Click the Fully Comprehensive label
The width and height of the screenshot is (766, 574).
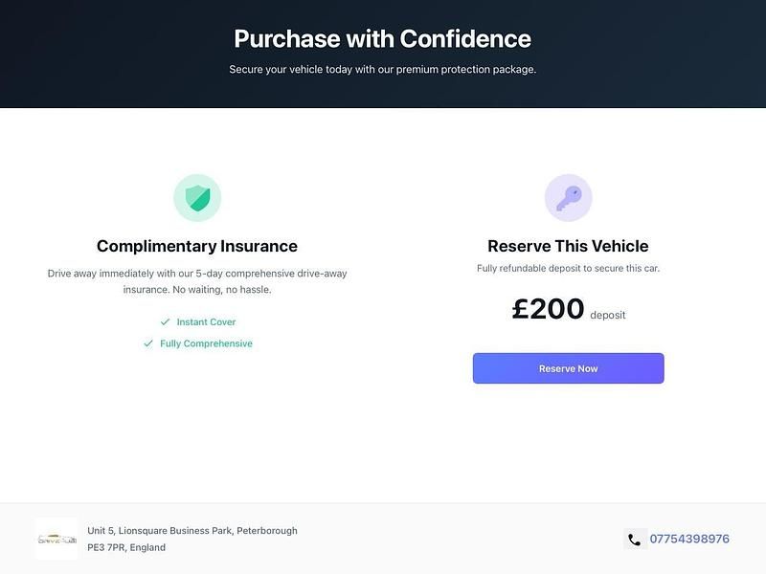tap(206, 343)
